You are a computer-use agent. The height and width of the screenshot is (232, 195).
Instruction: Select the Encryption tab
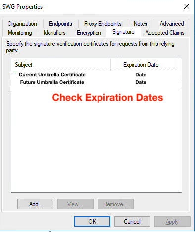[x=89, y=33]
